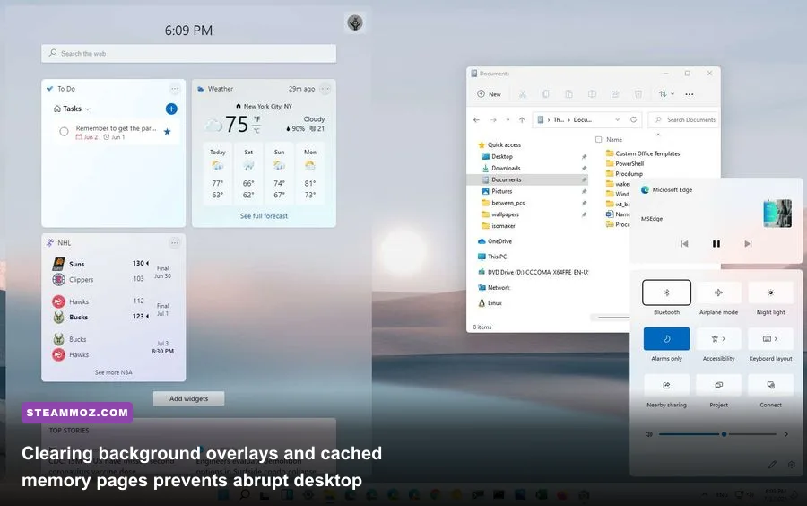Viewport: 807px width, 506px height.
Task: Toggle Nearby sharing quick setting
Action: pyautogui.click(x=666, y=385)
